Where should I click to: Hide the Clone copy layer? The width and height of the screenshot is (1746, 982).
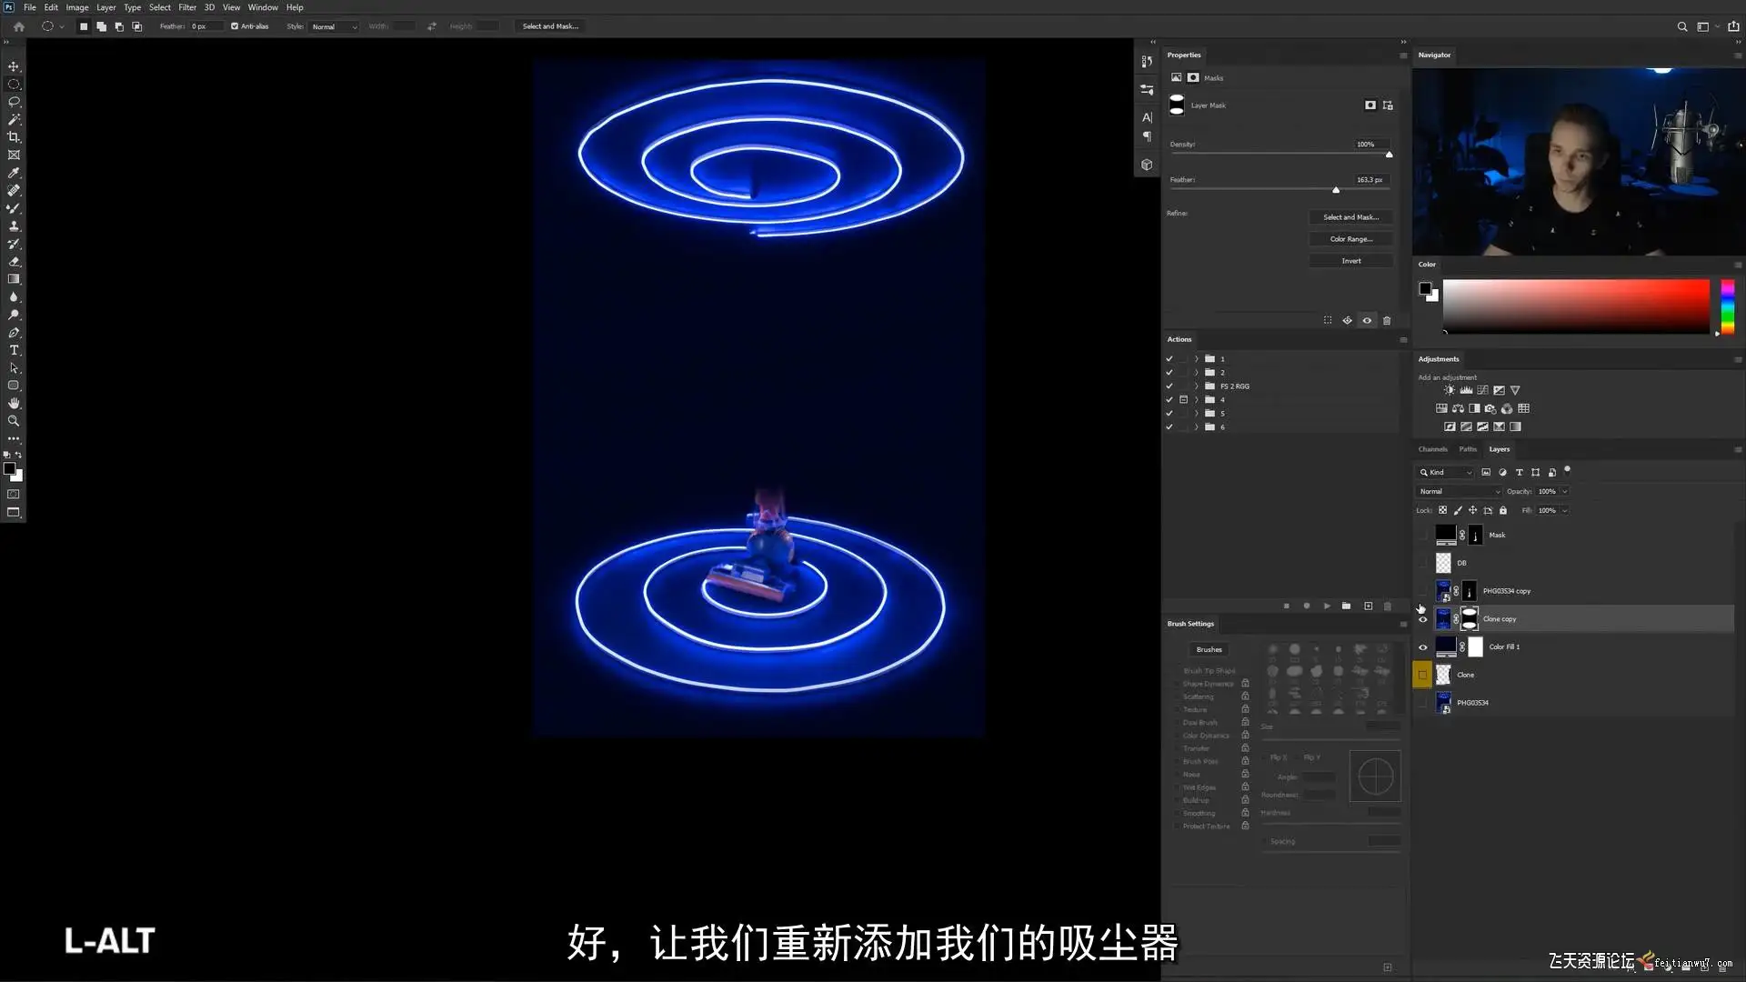(1423, 619)
